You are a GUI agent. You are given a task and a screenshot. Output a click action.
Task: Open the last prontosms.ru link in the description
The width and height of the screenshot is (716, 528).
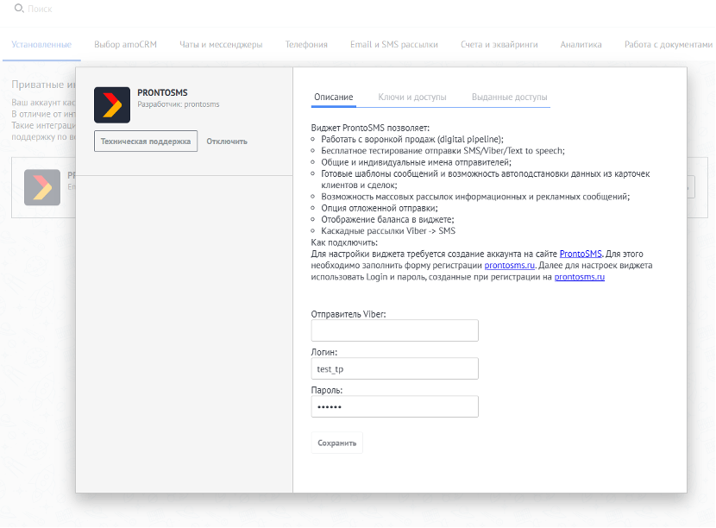[x=580, y=277]
